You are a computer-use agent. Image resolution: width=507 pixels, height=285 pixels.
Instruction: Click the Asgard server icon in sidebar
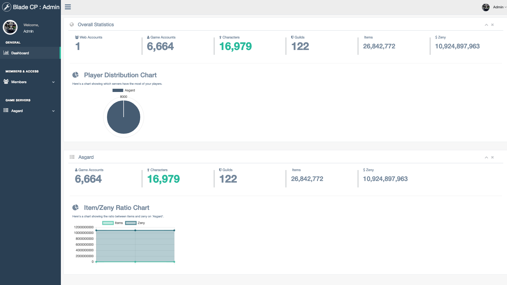pos(6,110)
